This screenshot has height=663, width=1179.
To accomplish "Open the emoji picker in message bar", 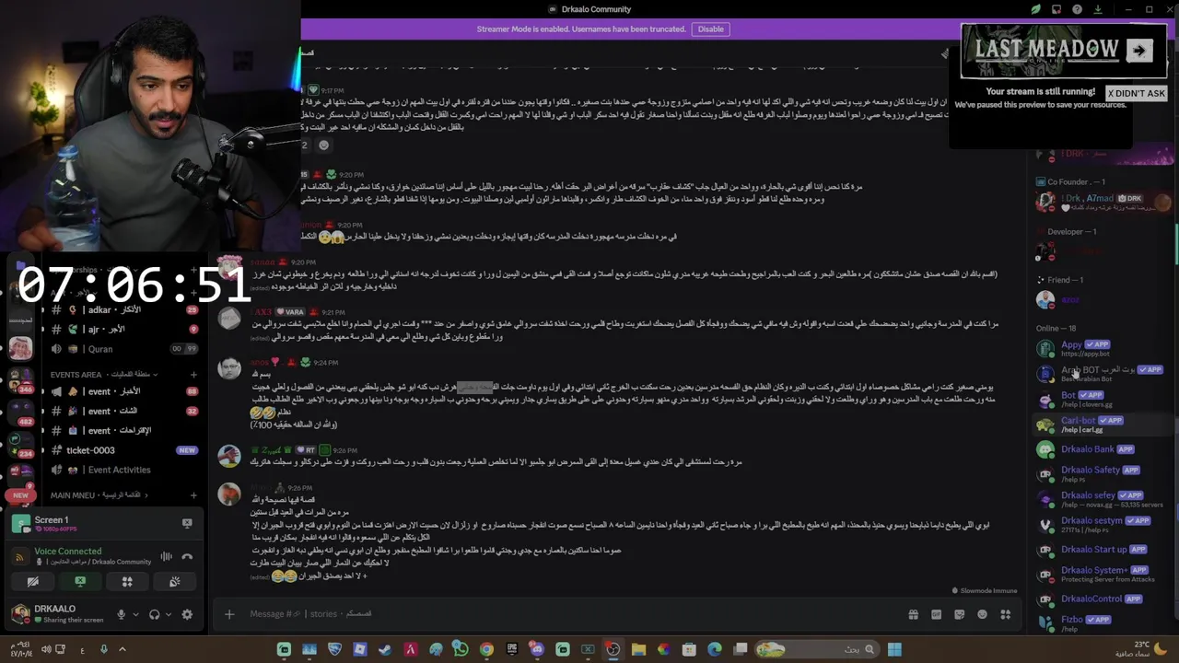I will pyautogui.click(x=982, y=614).
